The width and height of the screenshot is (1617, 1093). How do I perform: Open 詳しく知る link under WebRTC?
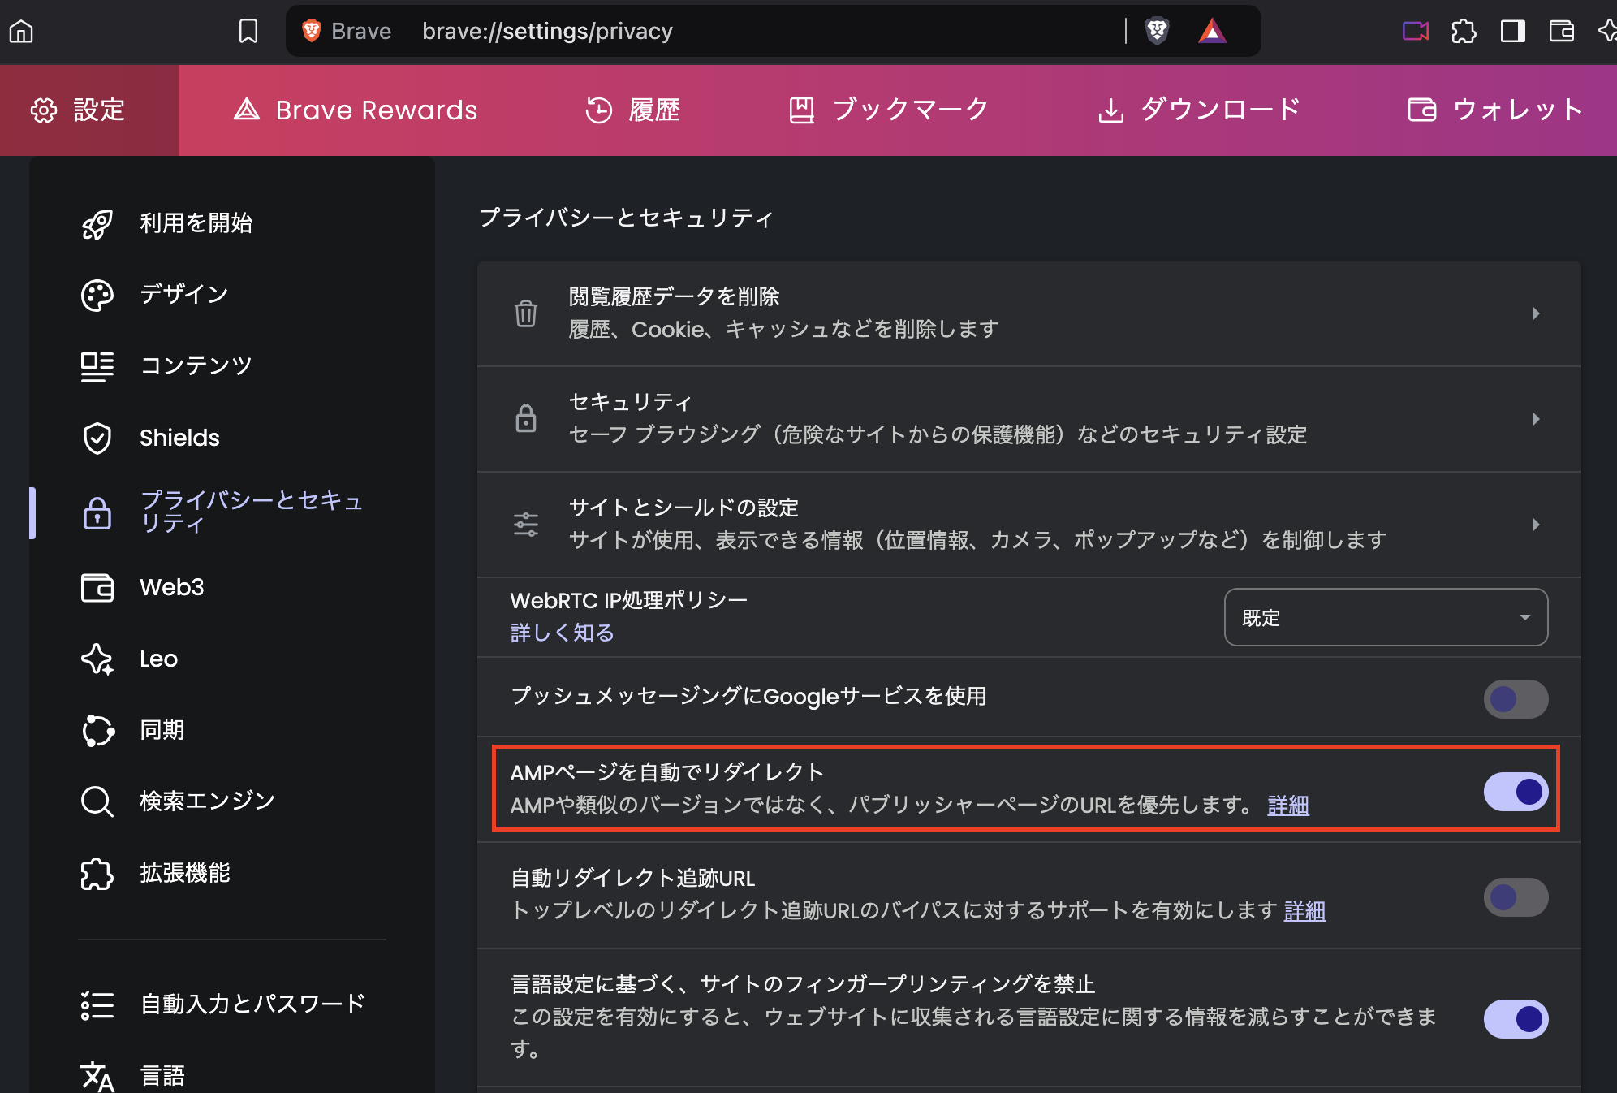pyautogui.click(x=562, y=633)
